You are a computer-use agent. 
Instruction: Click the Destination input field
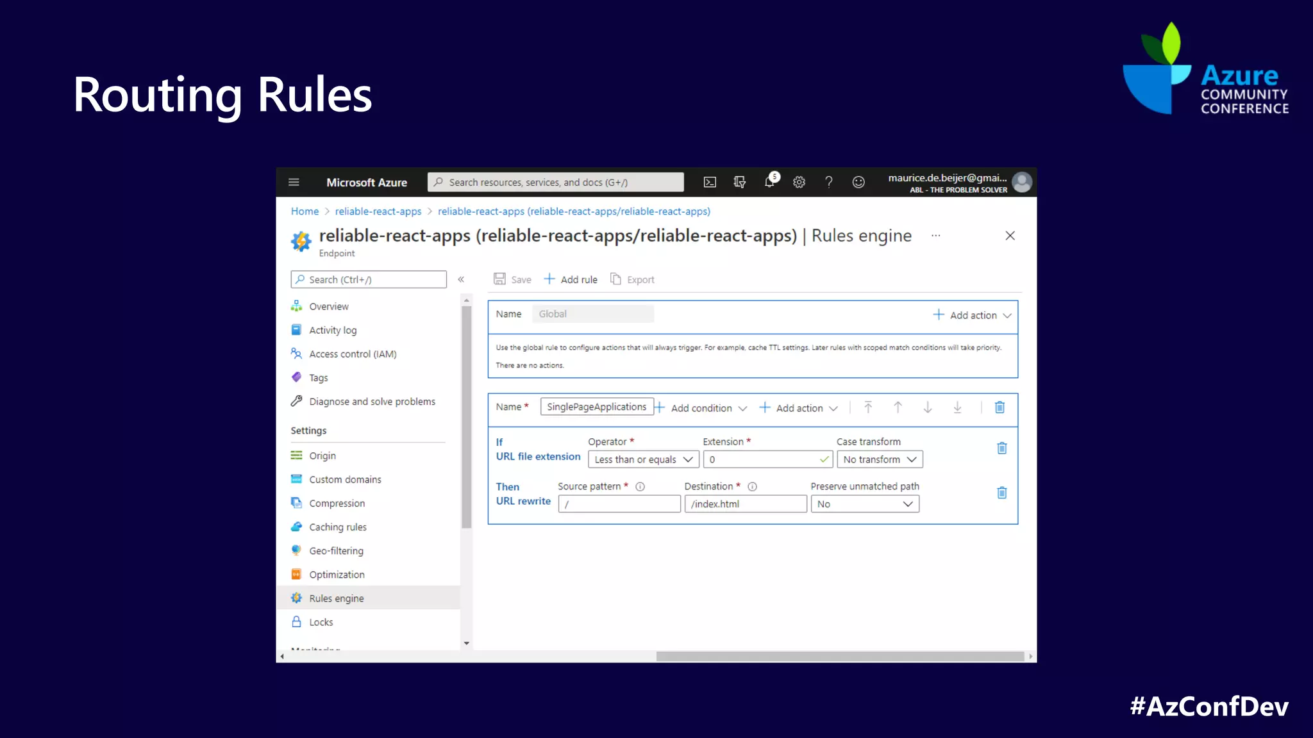(745, 504)
